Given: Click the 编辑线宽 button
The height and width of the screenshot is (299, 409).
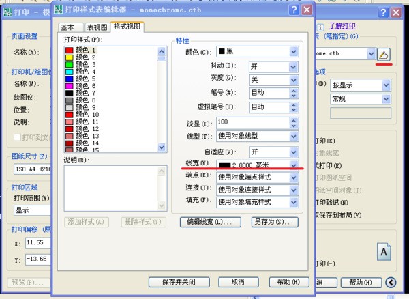Looking at the screenshot, I should click(211, 222).
